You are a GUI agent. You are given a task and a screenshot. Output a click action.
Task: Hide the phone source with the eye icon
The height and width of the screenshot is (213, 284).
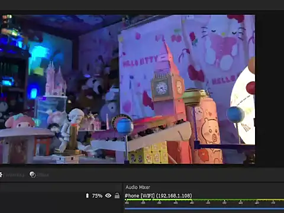pyautogui.click(x=108, y=196)
